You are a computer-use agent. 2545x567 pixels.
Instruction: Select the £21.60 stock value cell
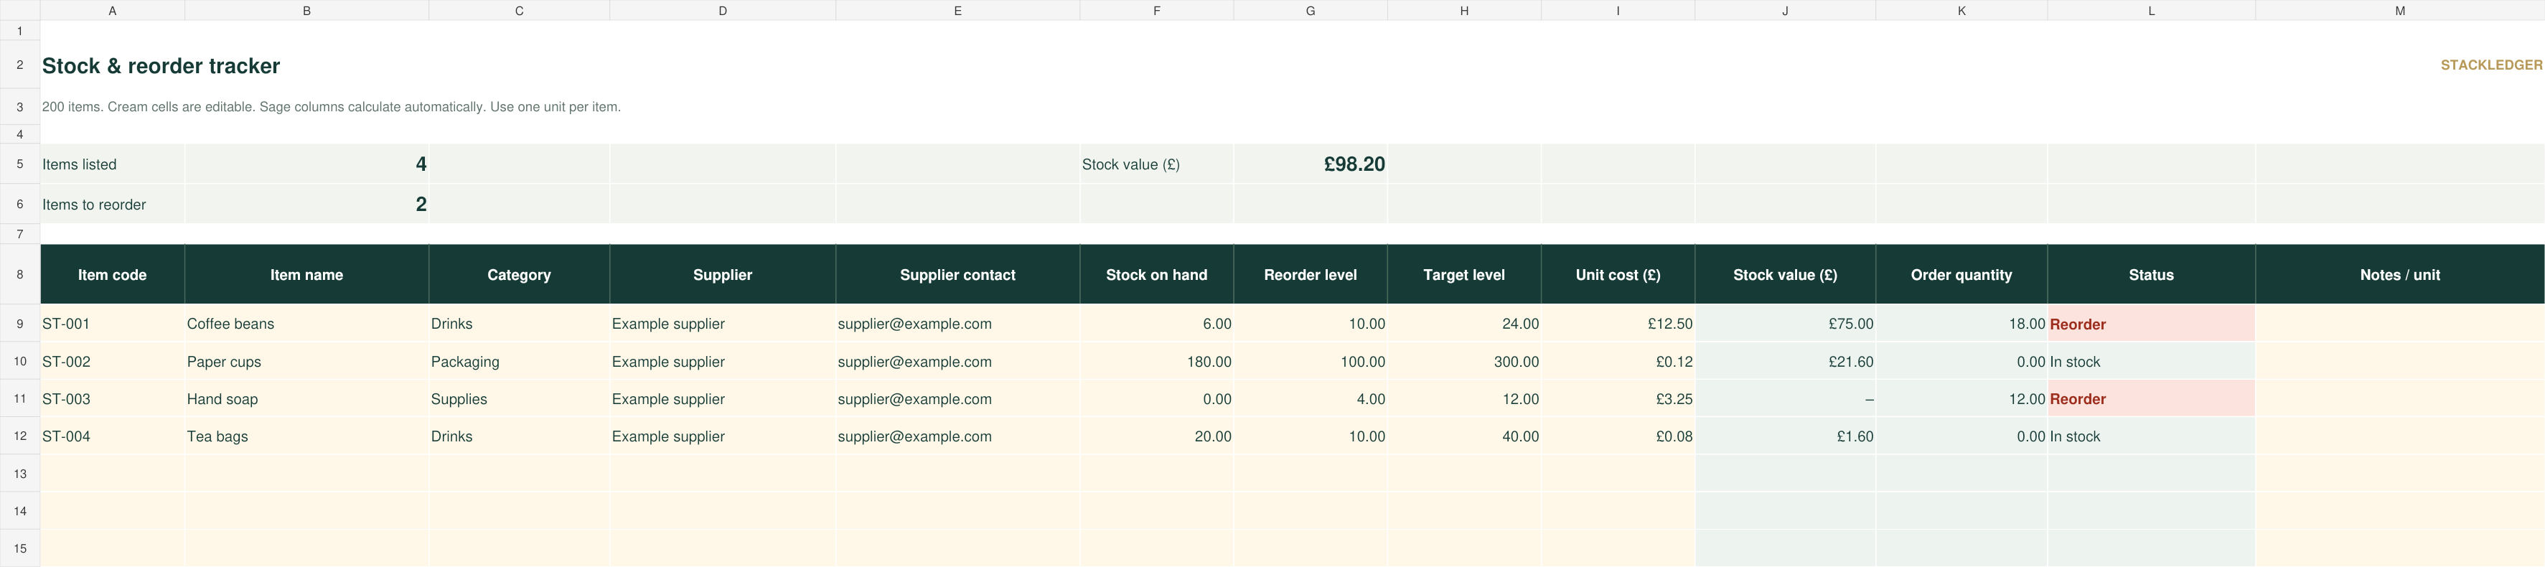click(1784, 362)
